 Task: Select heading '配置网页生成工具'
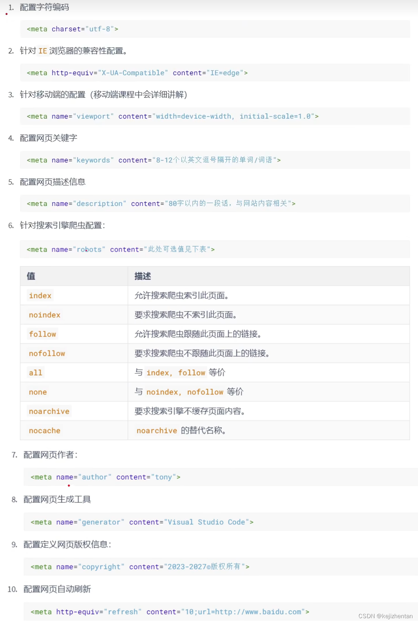coord(57,500)
